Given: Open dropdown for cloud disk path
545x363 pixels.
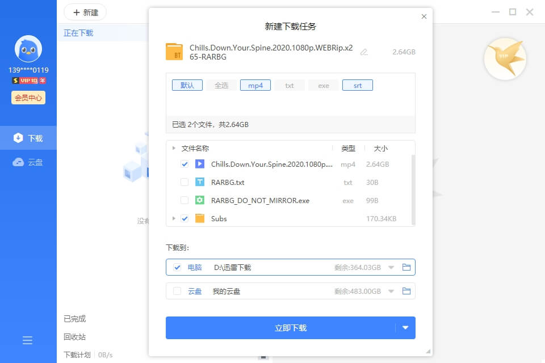Looking at the screenshot, I should tap(391, 291).
